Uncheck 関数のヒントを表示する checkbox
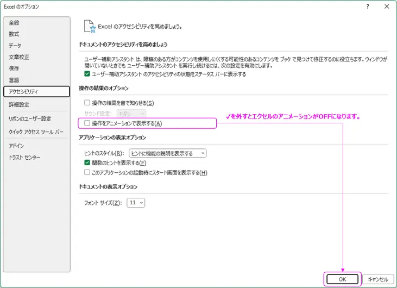Screen dimensions: 397x288 [87, 162]
